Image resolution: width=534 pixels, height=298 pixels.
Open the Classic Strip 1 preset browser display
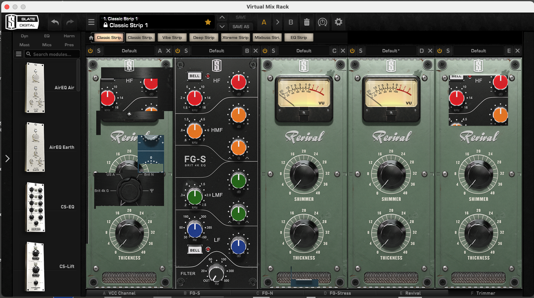158,22
